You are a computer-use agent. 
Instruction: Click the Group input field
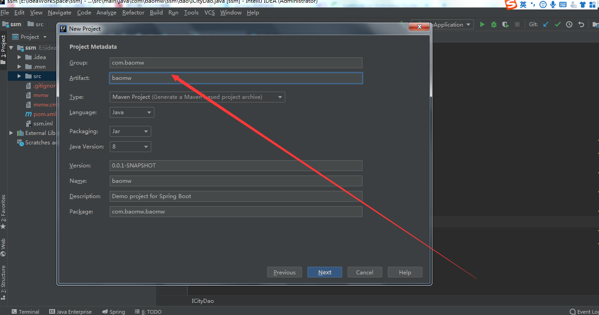[236, 63]
